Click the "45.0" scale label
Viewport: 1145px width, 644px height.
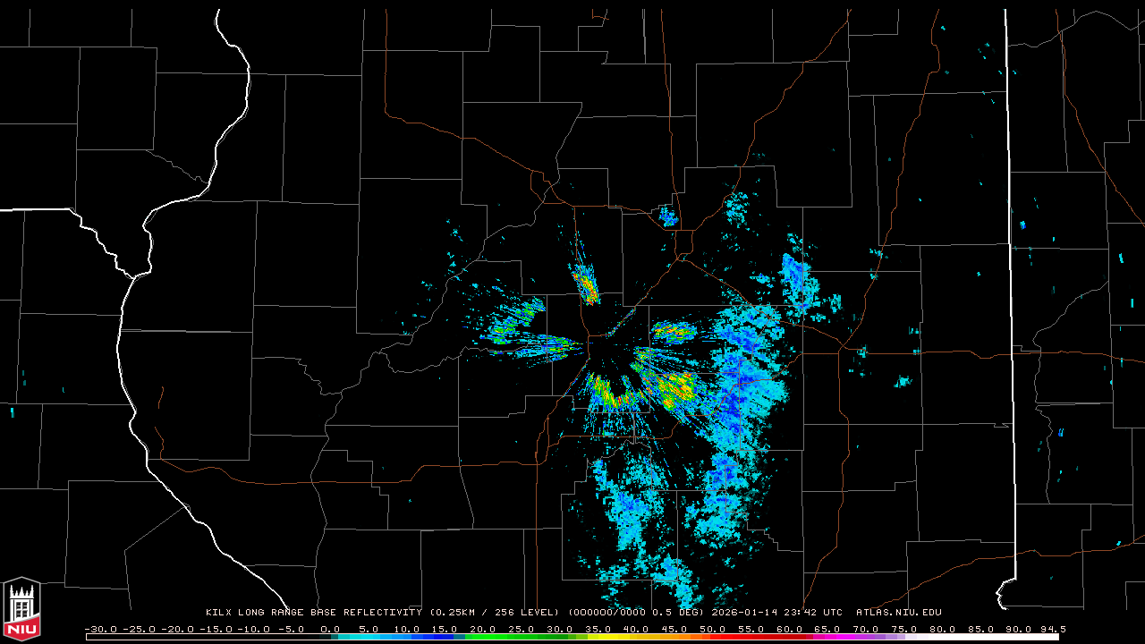coord(676,629)
